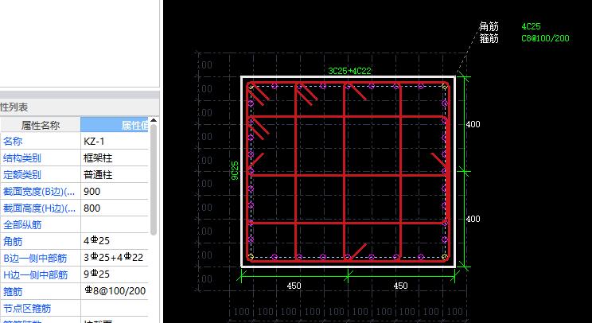
Task: Click the 性列表 panel title
Action: (14, 107)
